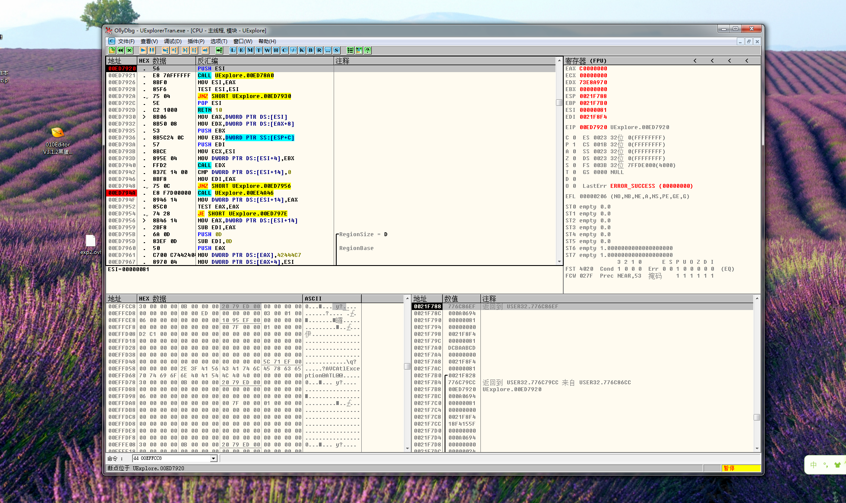
Task: Click the help question mark toolbar icon
Action: [x=367, y=51]
